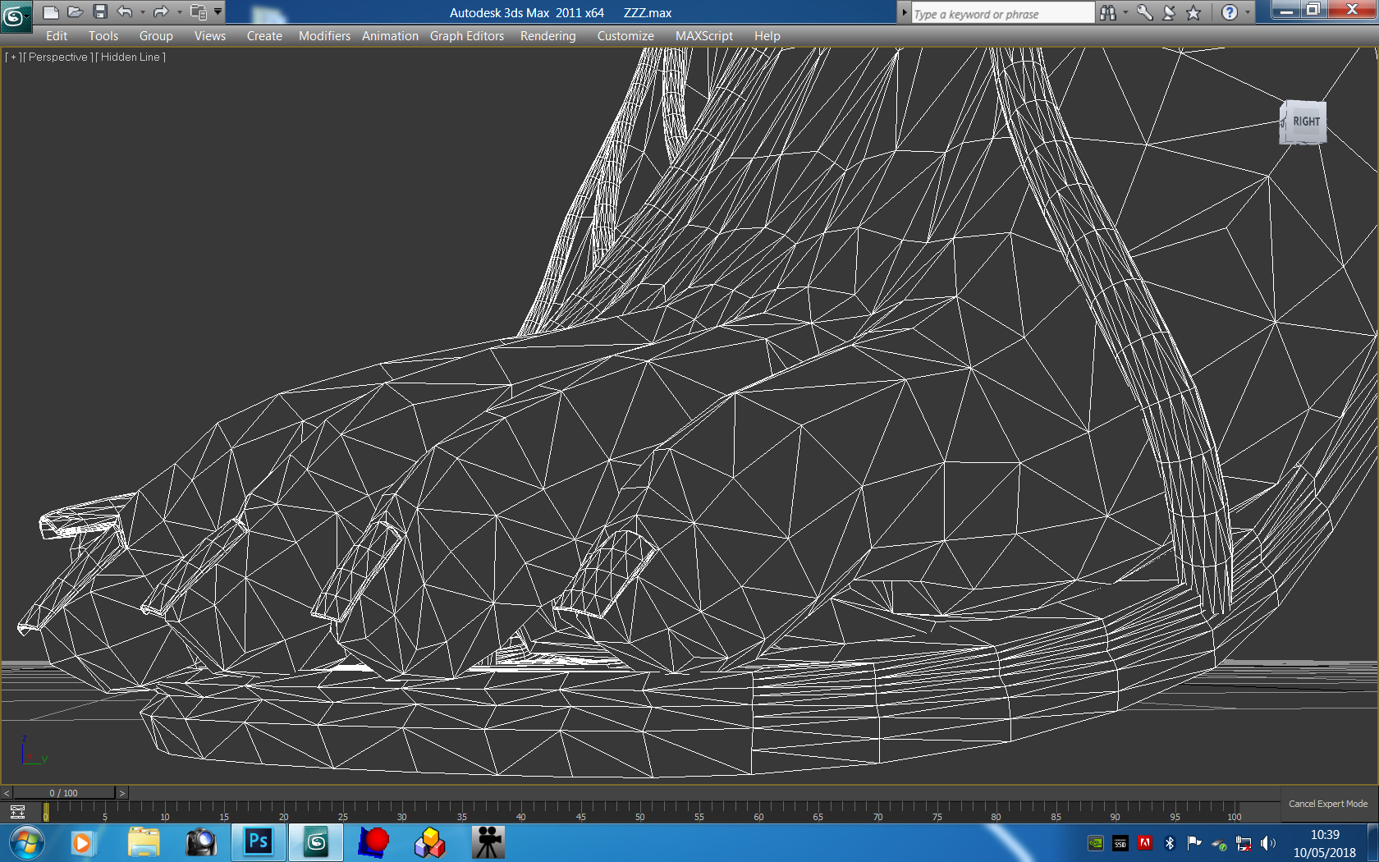Viewport: 1379px width, 862px height.
Task: Expand the Help question mark dropdown arrow
Action: [1248, 13]
